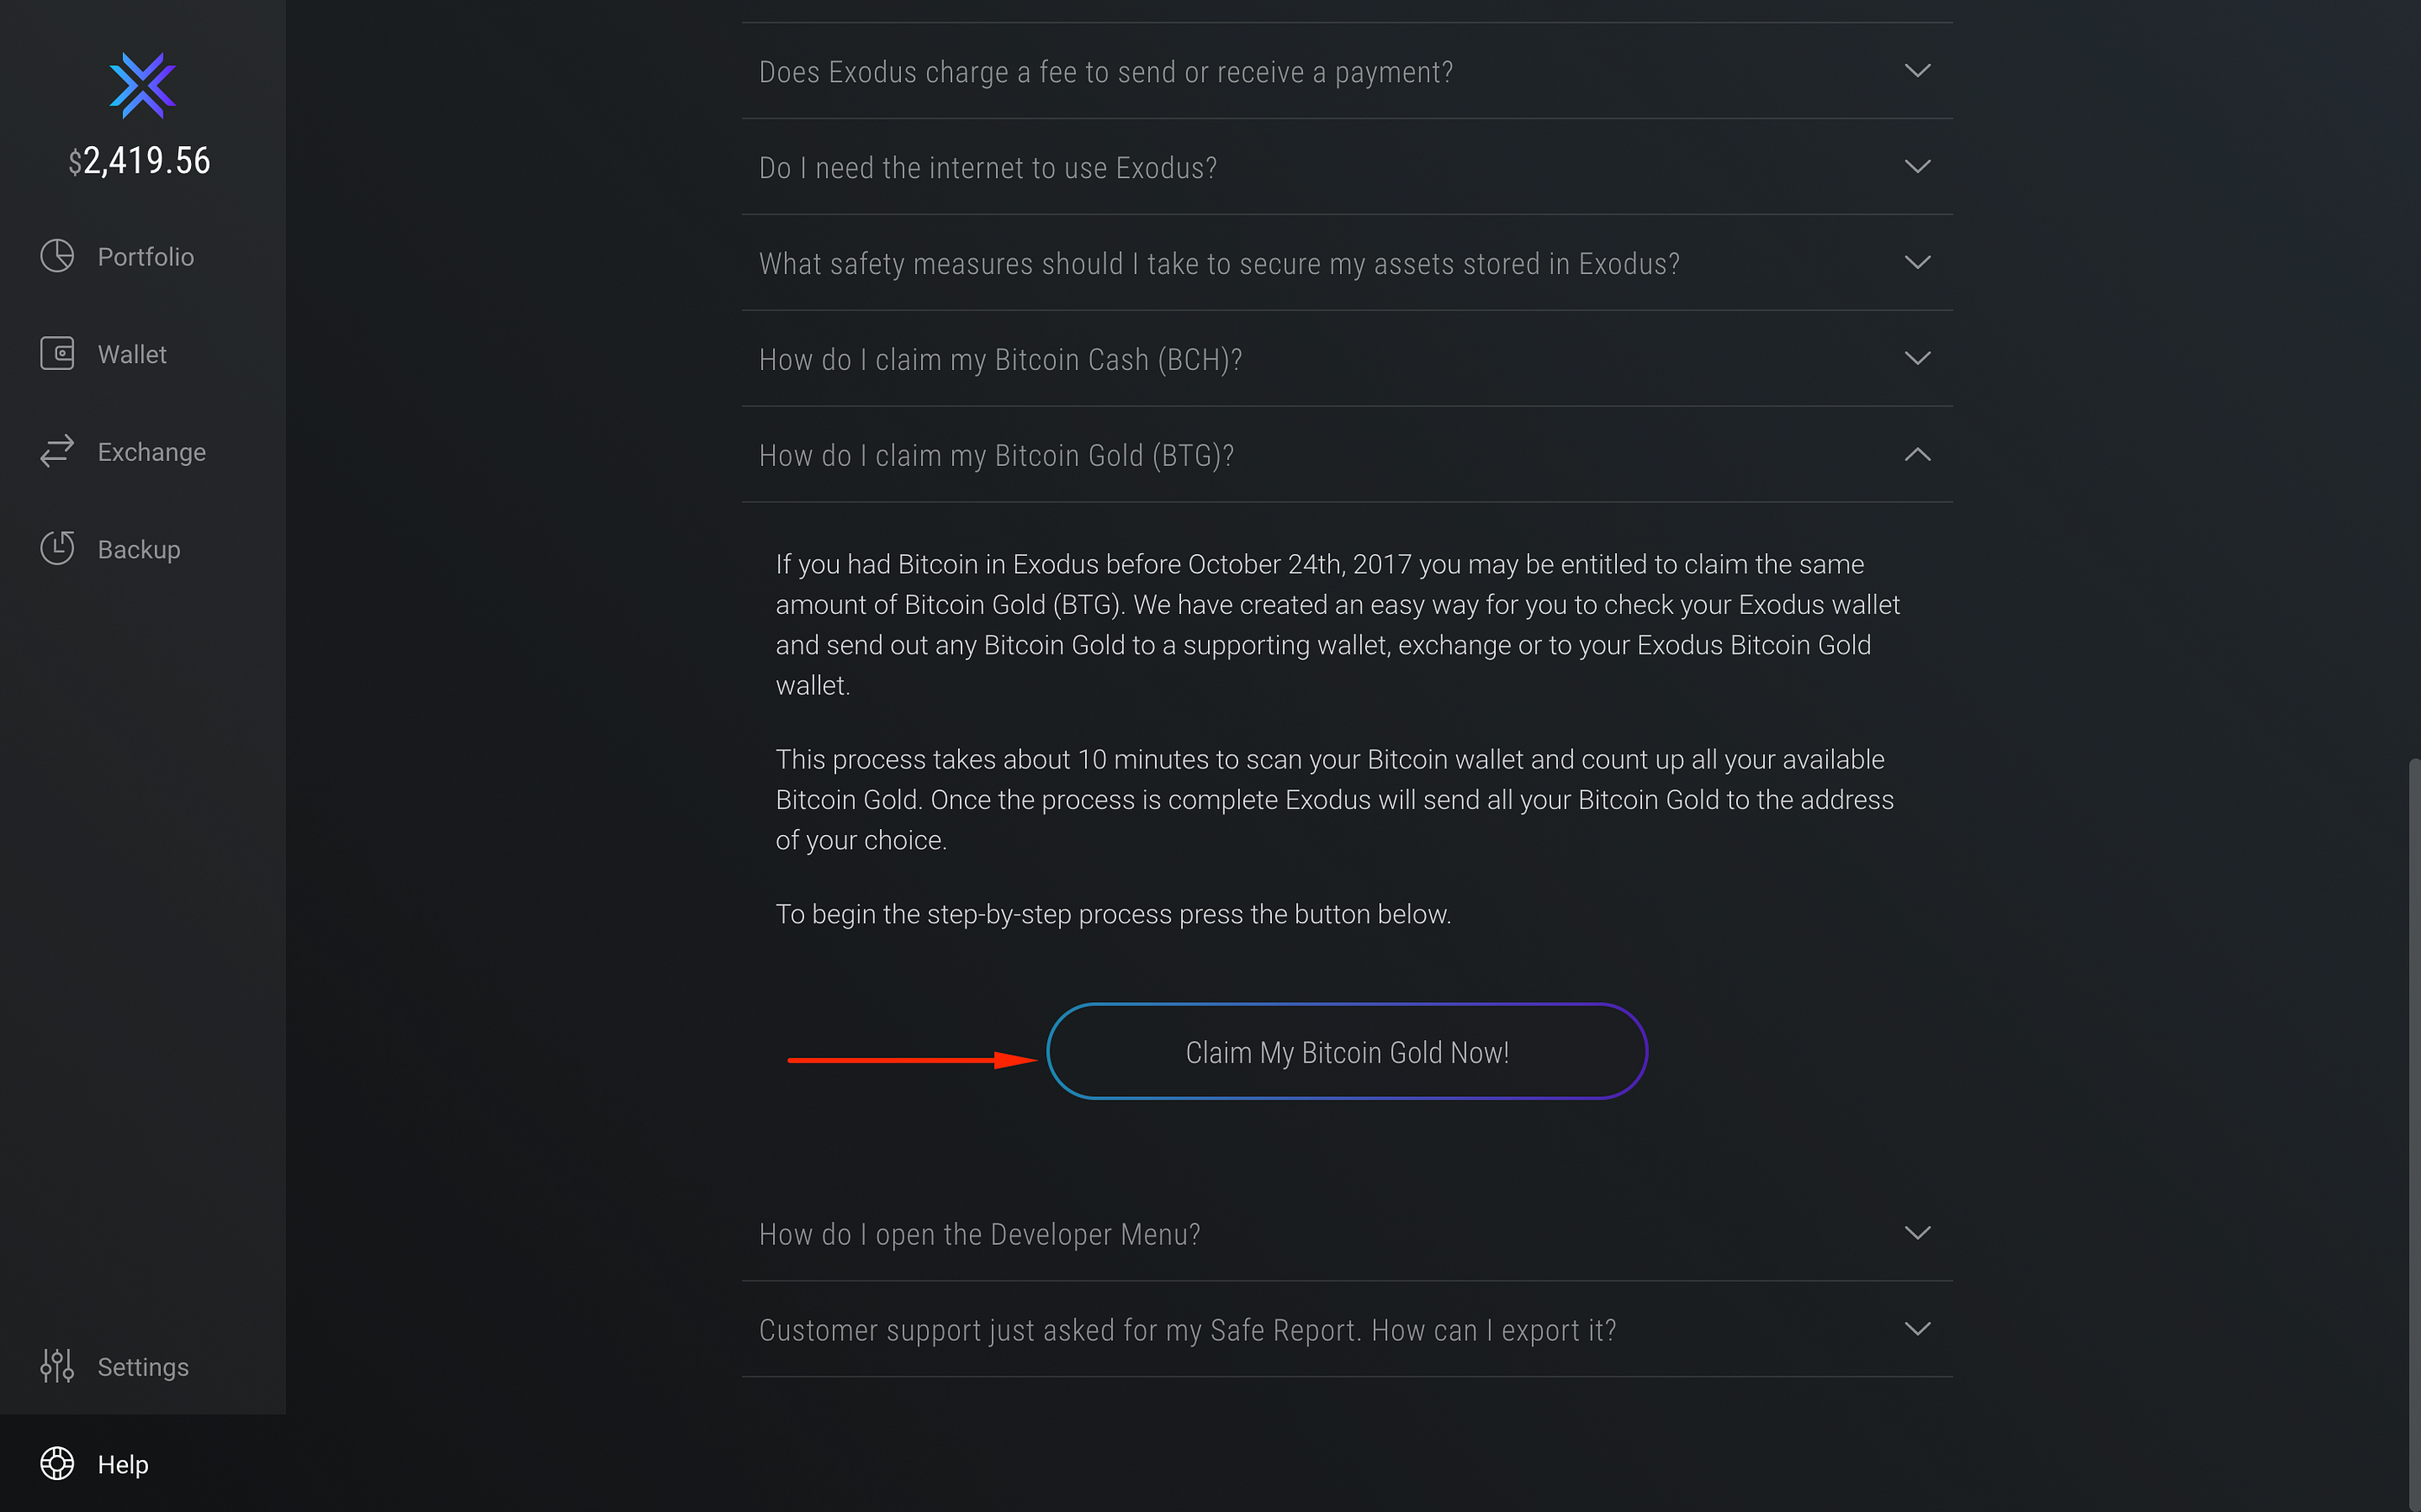Click Claim My Bitcoin Gold Now! button
Image resolution: width=2421 pixels, height=1512 pixels.
point(1347,1051)
